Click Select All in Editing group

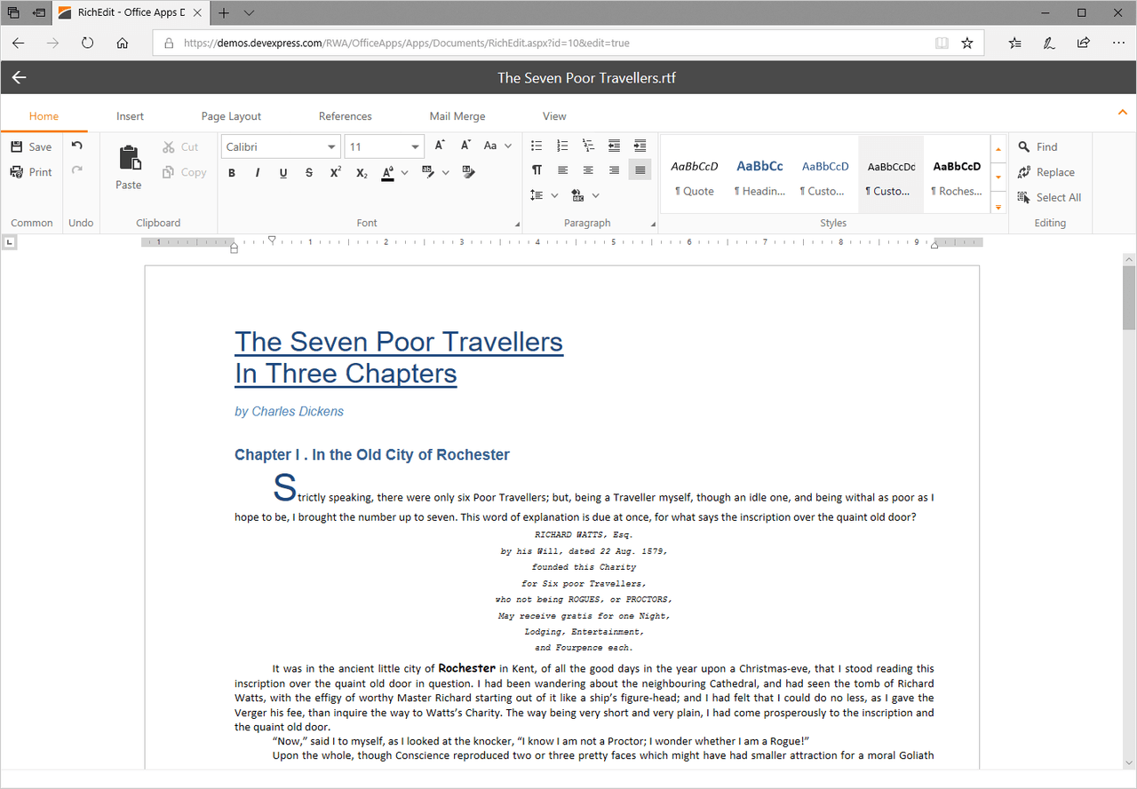[1049, 197]
